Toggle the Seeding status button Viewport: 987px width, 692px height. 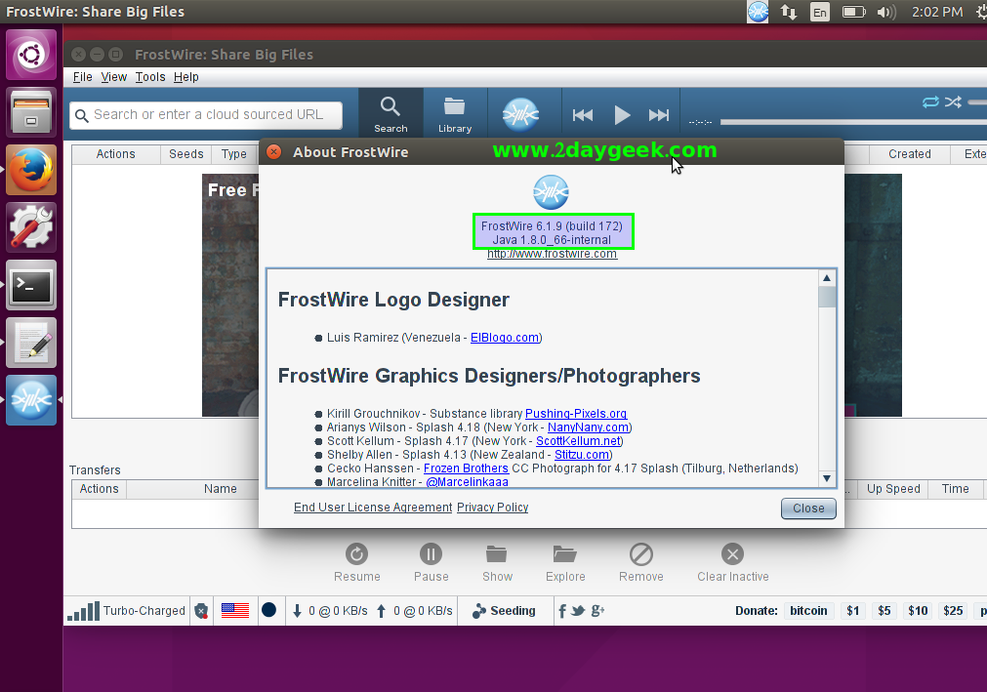pos(504,611)
